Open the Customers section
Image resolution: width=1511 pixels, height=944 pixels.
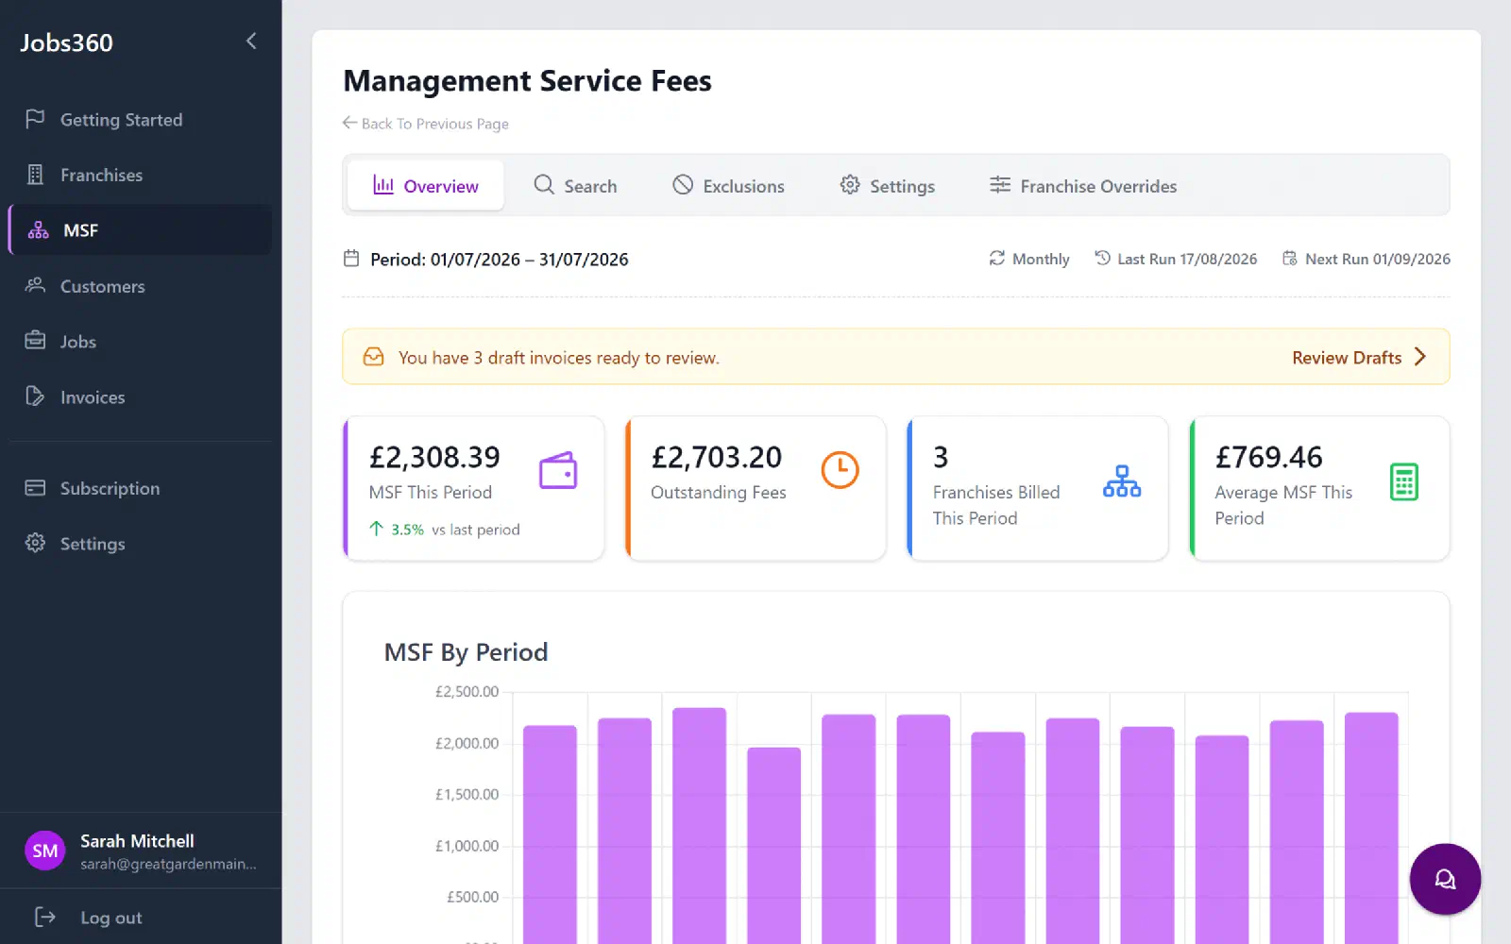(x=141, y=286)
